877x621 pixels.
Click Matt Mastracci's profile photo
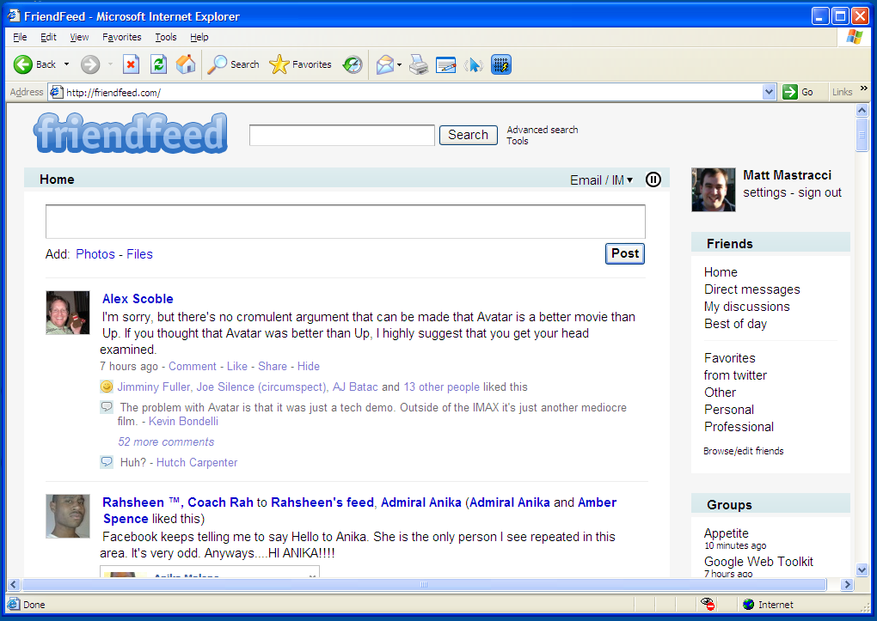point(713,190)
